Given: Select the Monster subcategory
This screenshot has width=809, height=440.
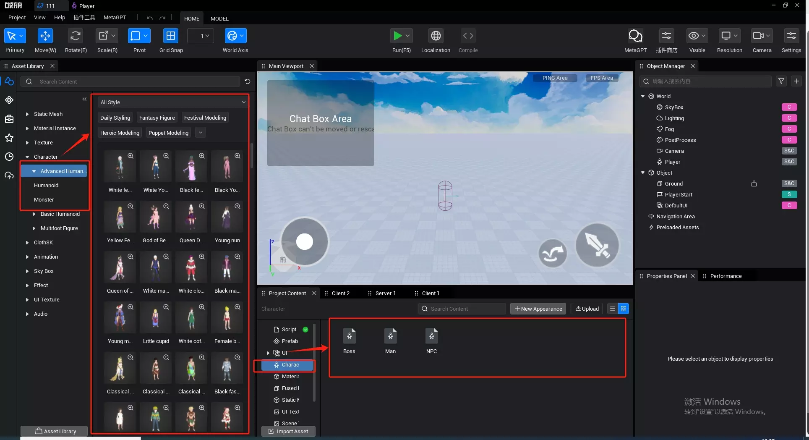Looking at the screenshot, I should point(44,200).
